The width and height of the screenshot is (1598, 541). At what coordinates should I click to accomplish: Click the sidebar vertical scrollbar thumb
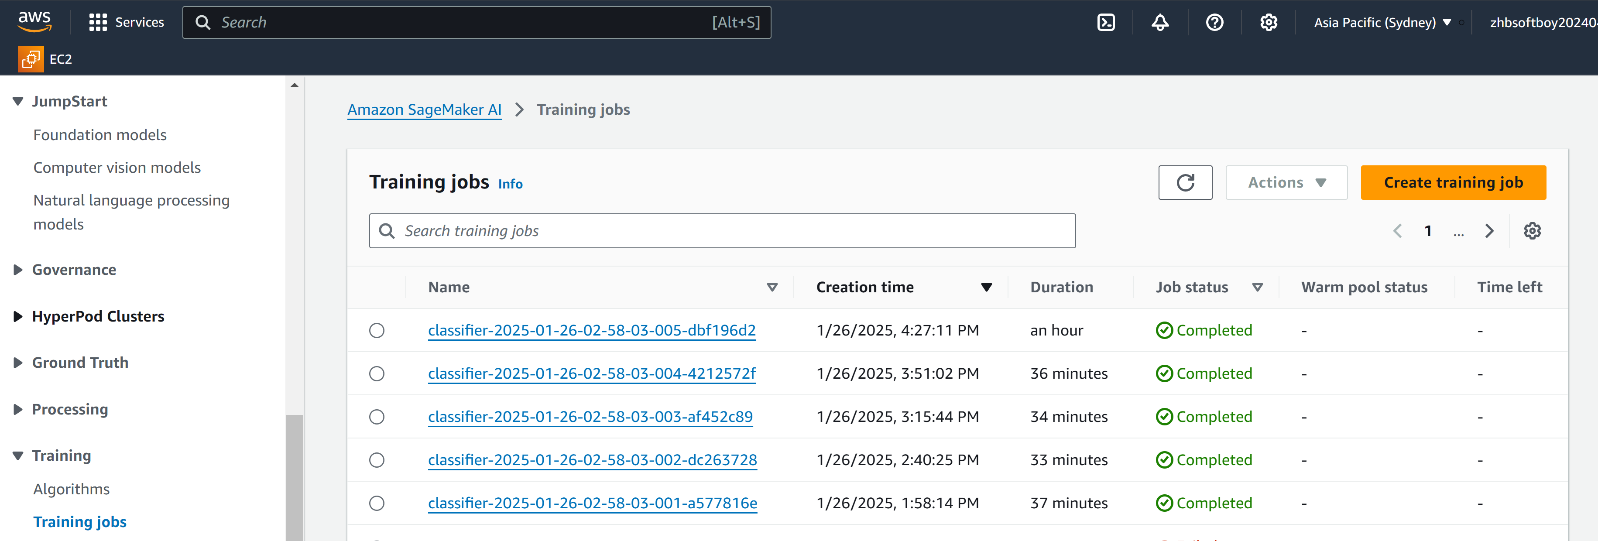[294, 477]
